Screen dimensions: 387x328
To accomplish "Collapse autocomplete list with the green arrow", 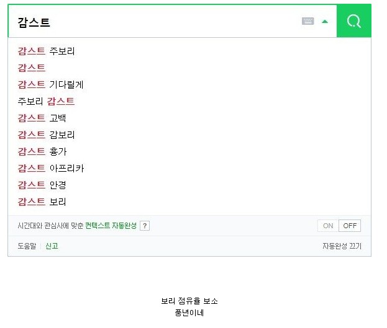I will point(325,22).
